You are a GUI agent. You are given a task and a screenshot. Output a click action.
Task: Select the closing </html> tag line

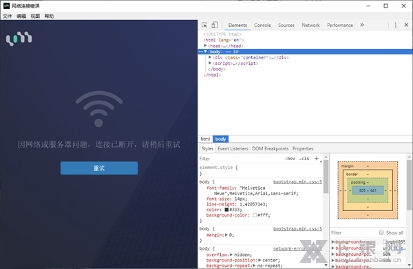tap(212, 75)
